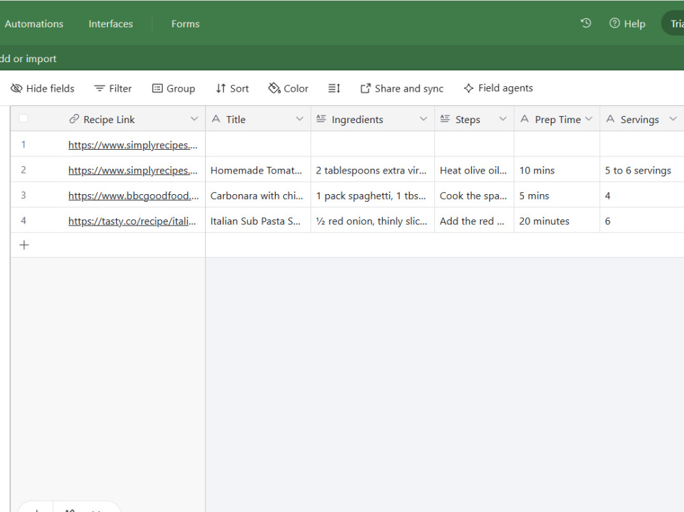Select the Carbonara with chi... title cell
The image size is (684, 512).
tap(259, 196)
